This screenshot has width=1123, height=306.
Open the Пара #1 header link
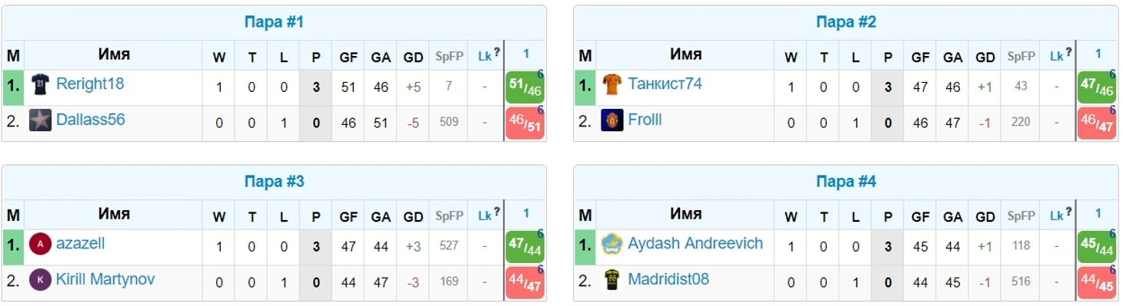[274, 22]
